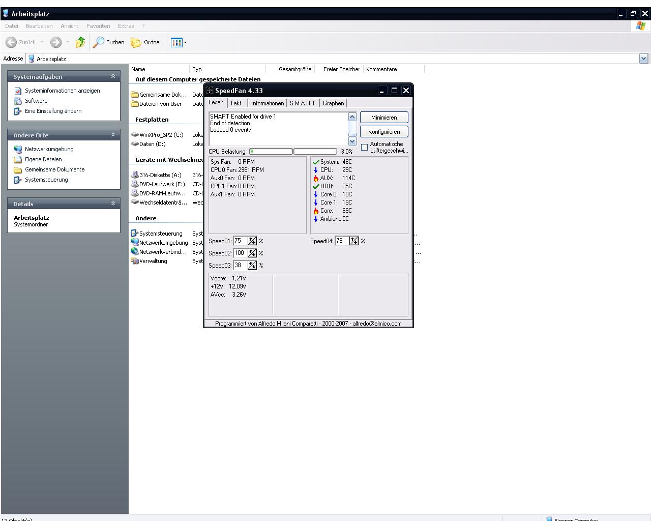Open the Datei menu
Viewport: 651px width, 521px height.
11,26
